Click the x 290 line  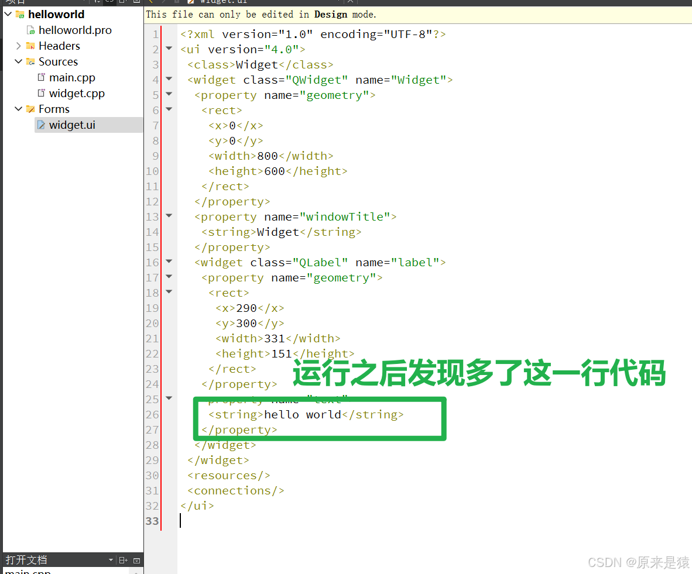click(x=249, y=308)
